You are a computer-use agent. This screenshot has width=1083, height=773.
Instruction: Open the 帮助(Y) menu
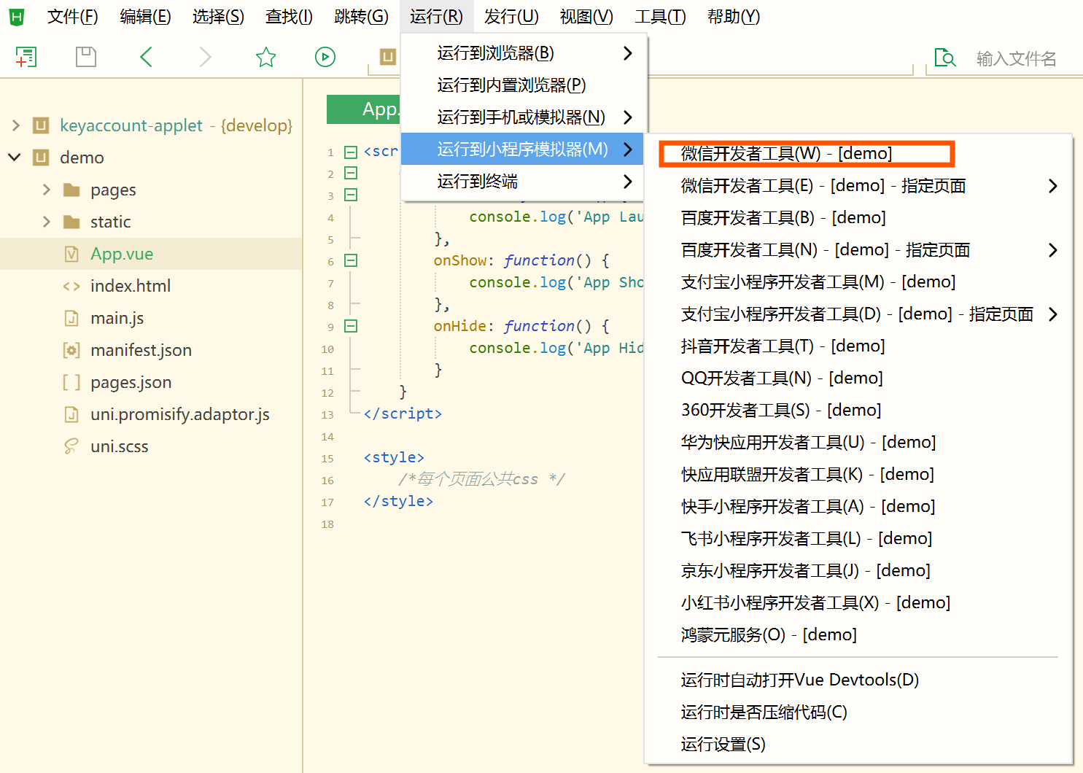pos(733,16)
